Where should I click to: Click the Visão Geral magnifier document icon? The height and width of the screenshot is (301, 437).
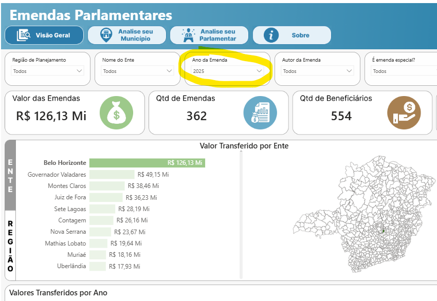[x=24, y=35]
